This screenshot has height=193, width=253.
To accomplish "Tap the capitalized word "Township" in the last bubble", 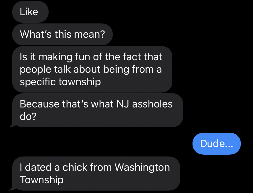I will [x=42, y=180].
